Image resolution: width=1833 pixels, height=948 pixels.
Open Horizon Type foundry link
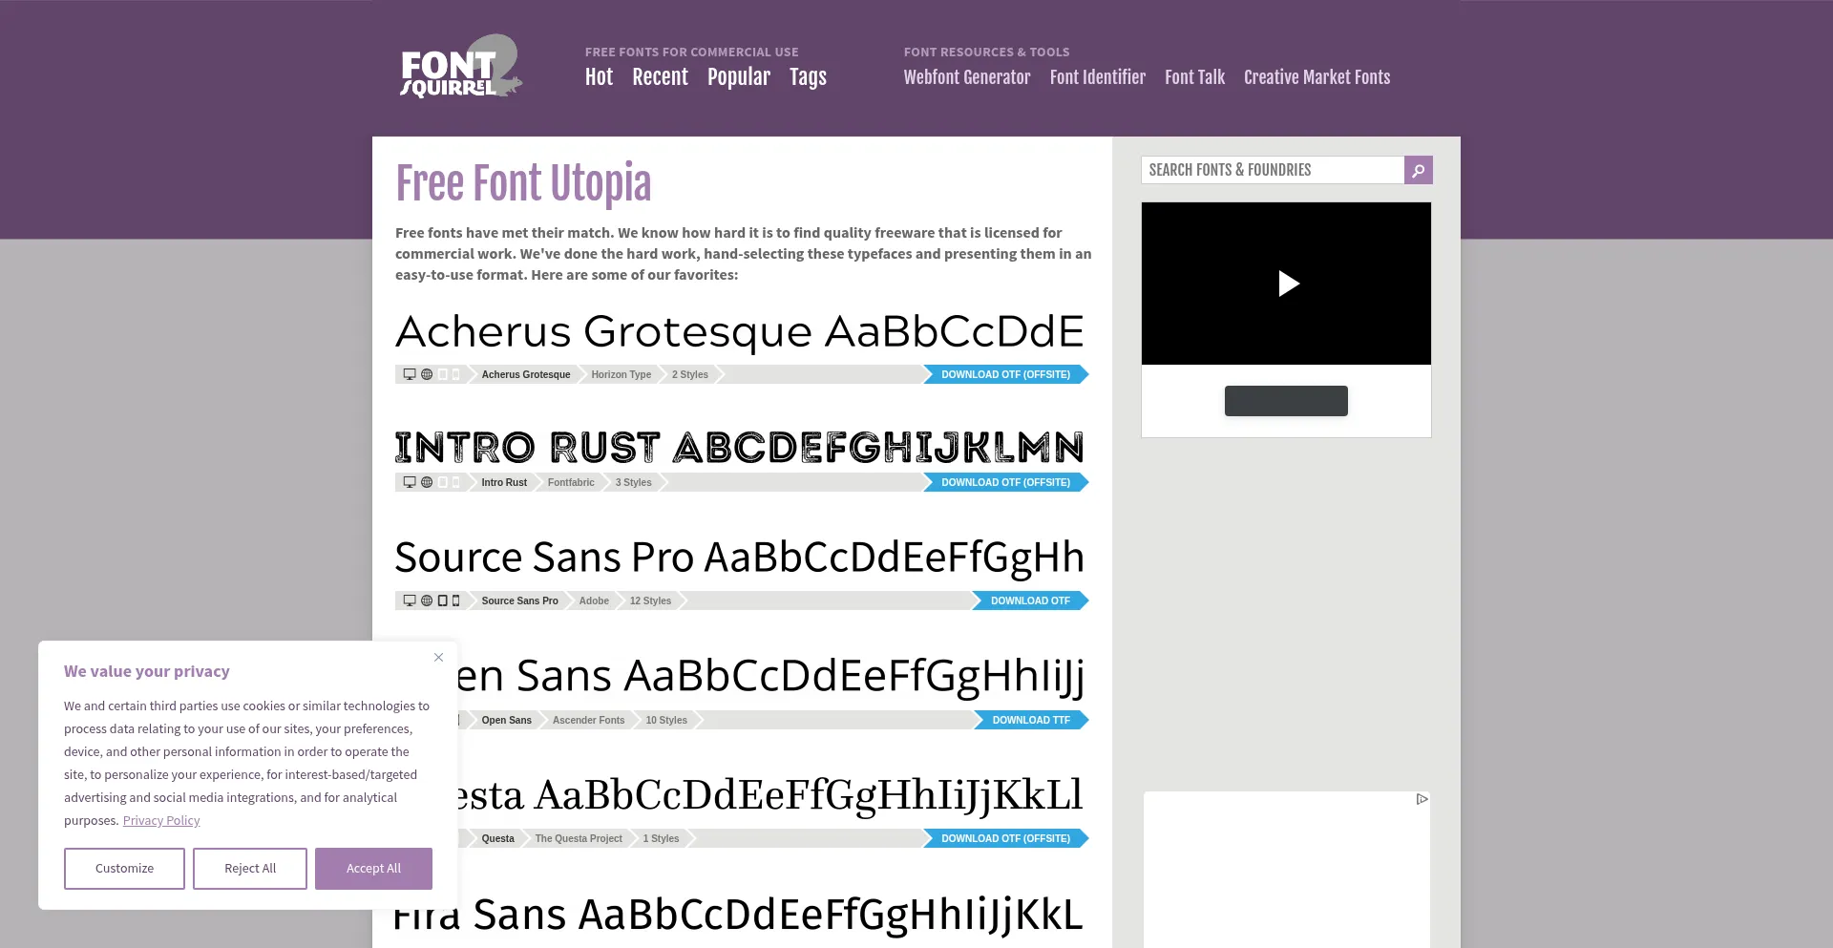tap(622, 374)
